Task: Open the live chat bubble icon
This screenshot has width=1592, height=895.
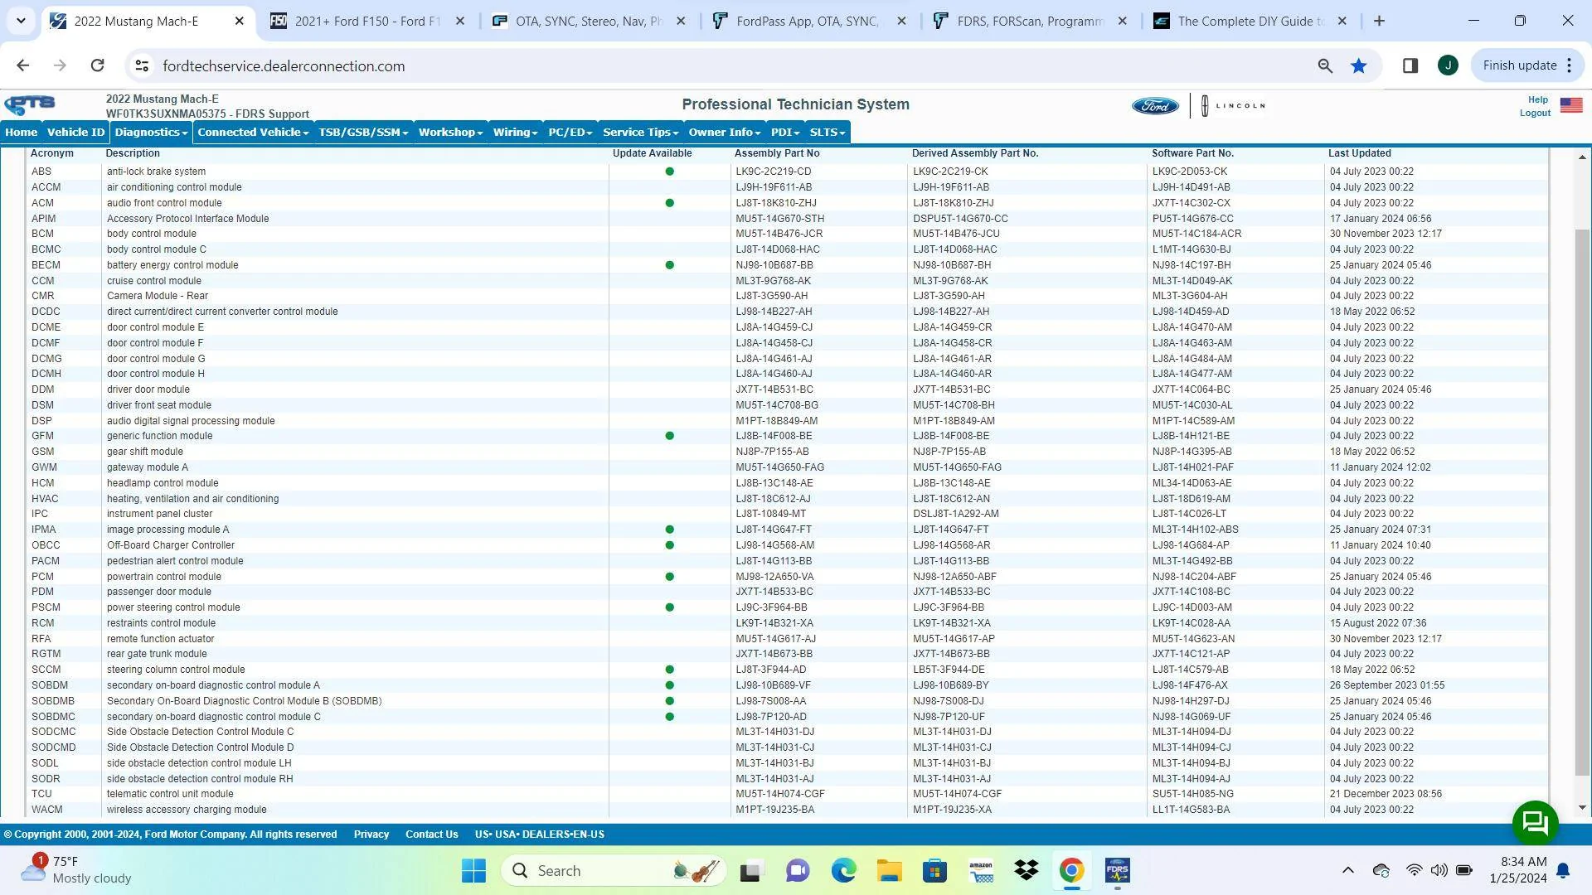Action: coord(1535,823)
